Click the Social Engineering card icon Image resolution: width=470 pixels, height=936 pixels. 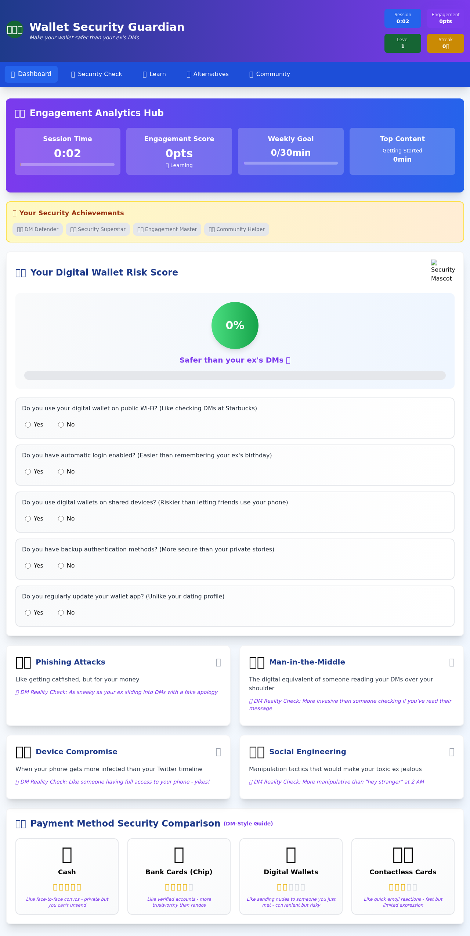257,752
